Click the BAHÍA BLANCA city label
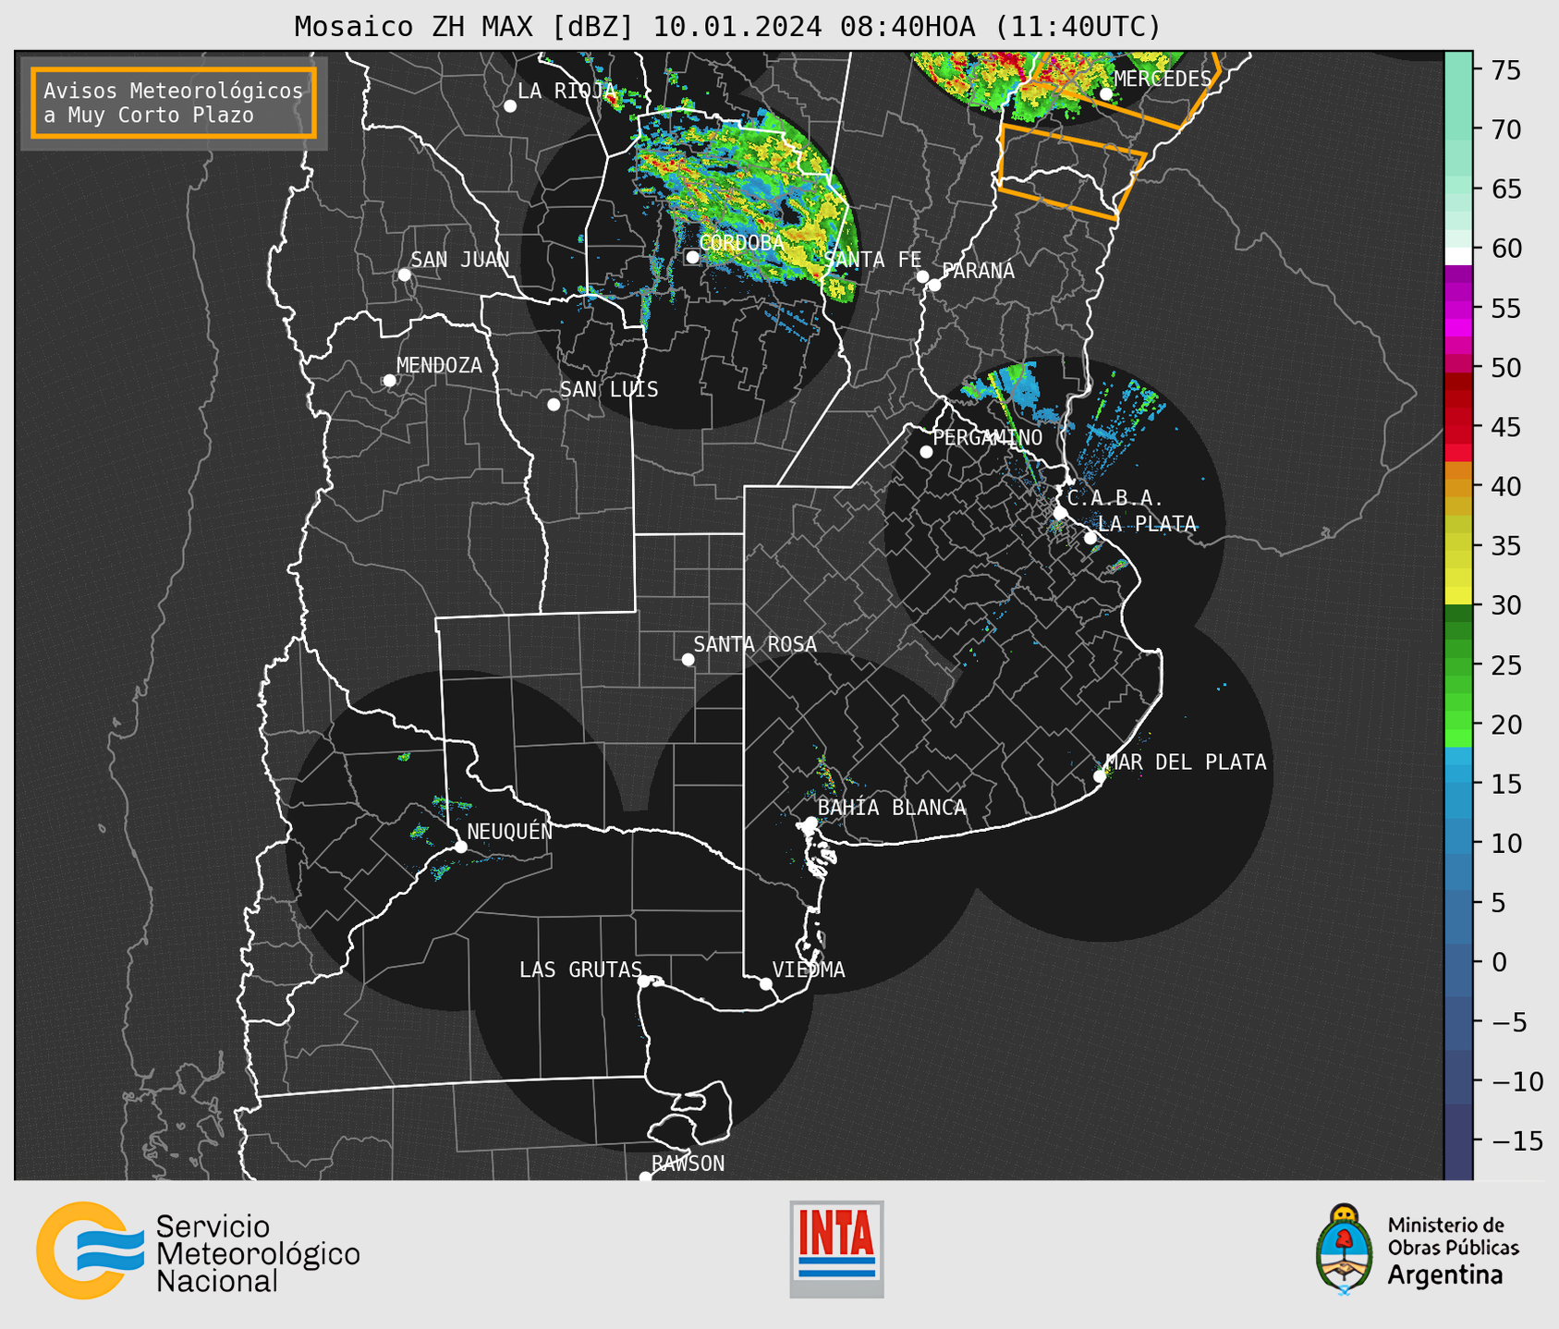This screenshot has width=1559, height=1329. pos(892,808)
